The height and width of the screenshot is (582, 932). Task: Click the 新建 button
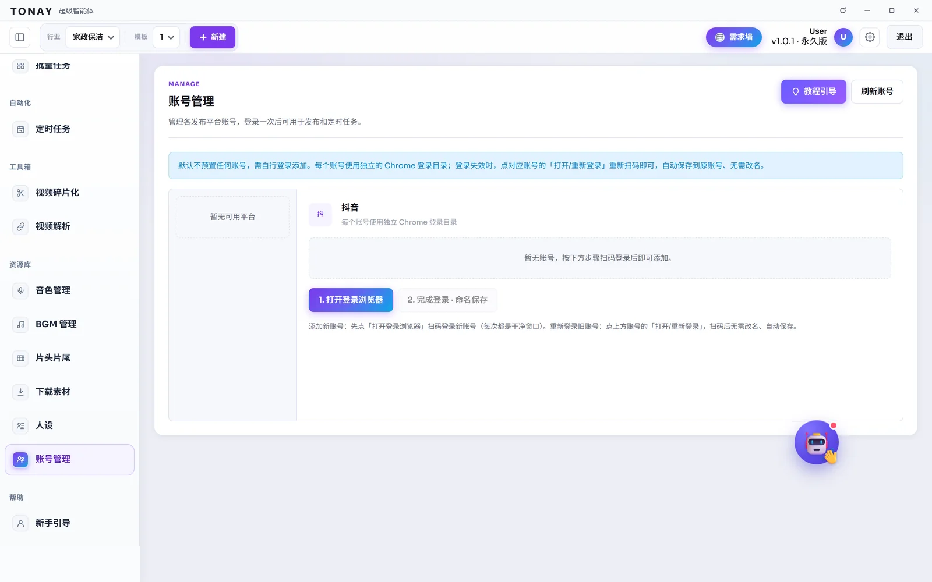tap(213, 37)
